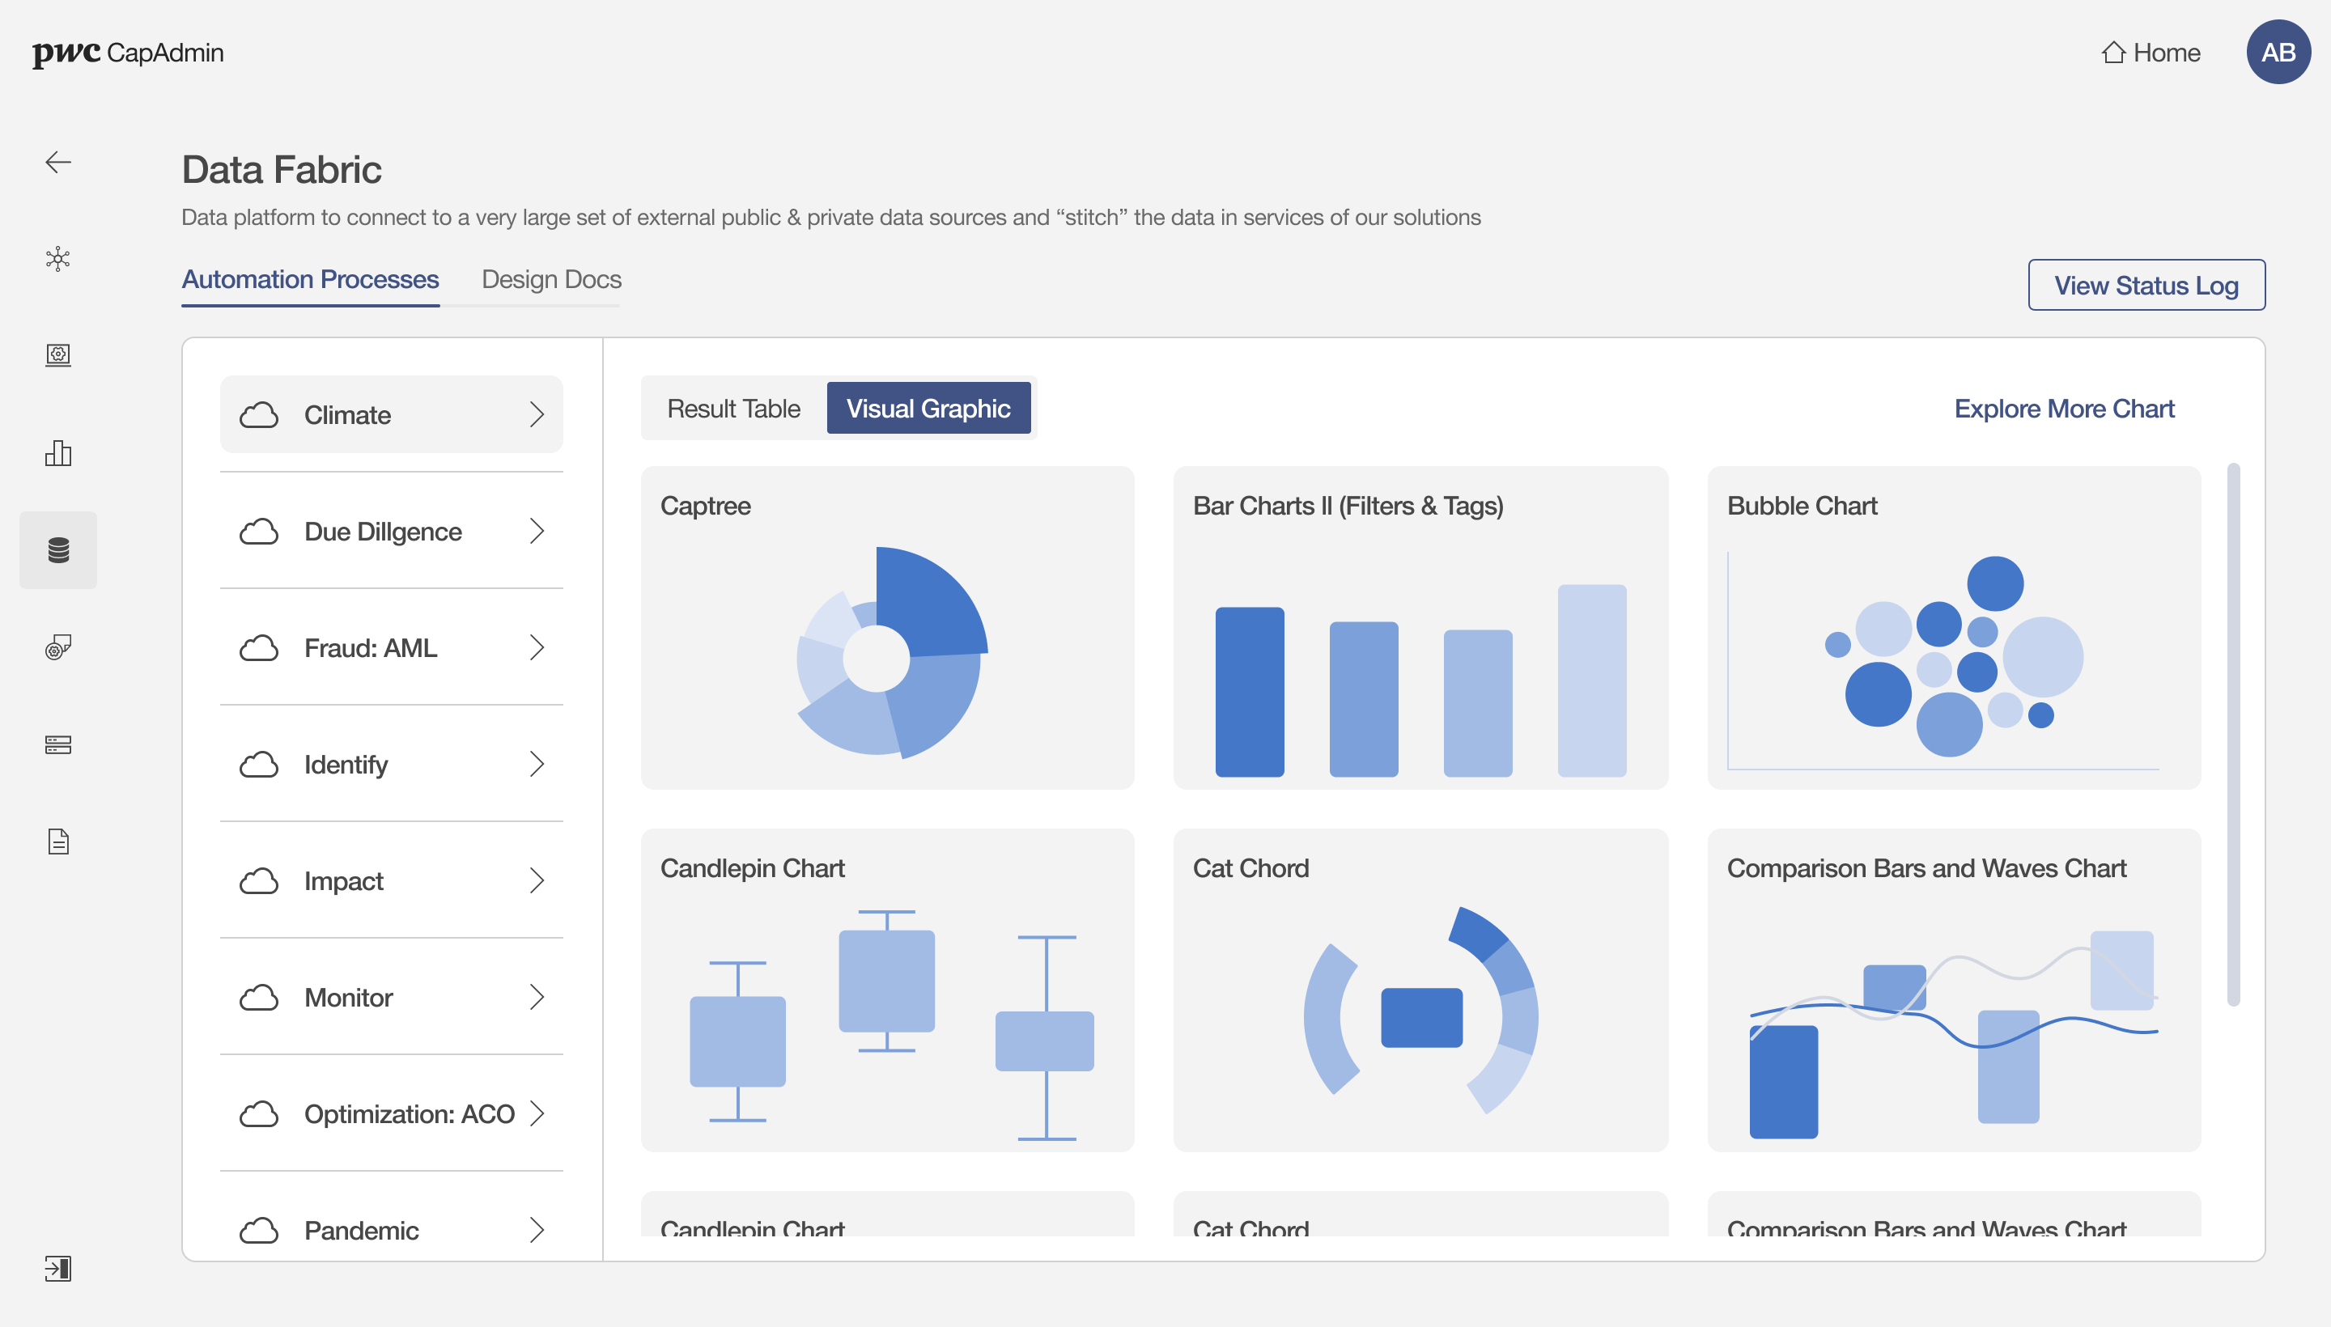Screen dimensions: 2331x1327
Task: Switch to the Design Docs tab
Action: point(550,279)
